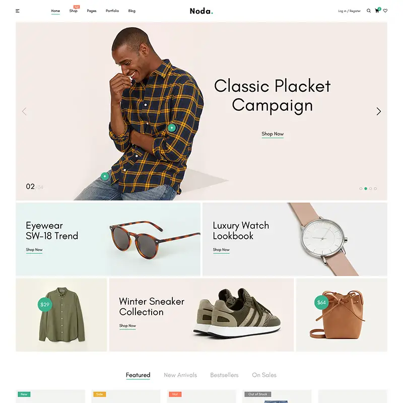Image resolution: width=403 pixels, height=403 pixels.
Task: Open the wishlist heart icon
Action: [385, 11]
